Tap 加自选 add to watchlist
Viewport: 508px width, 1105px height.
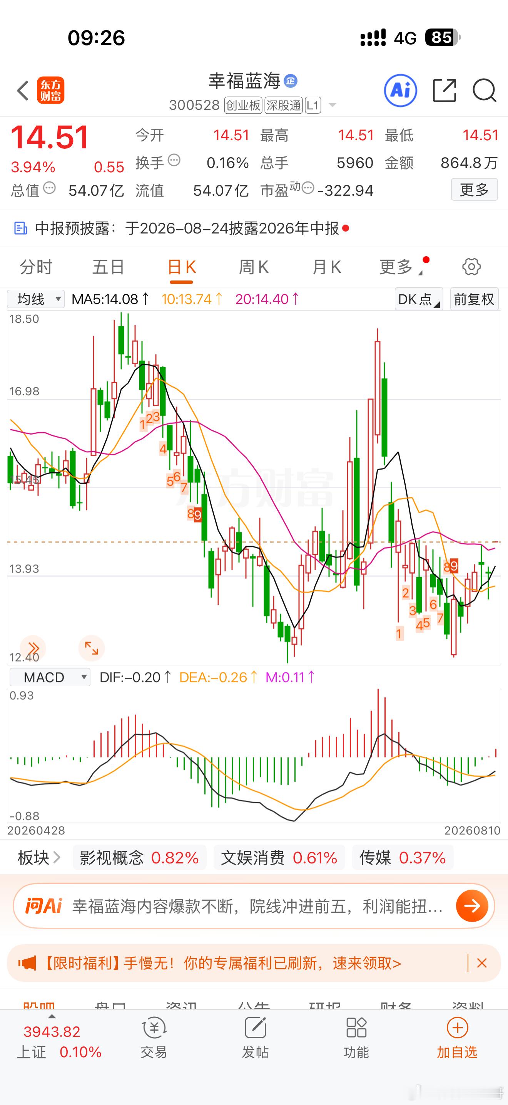pos(457,1037)
